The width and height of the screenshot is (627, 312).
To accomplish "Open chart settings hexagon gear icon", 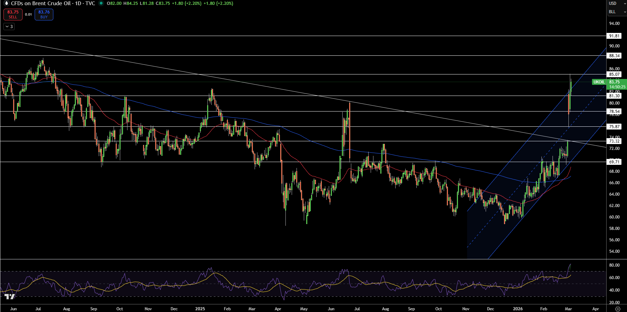I will point(618,309).
